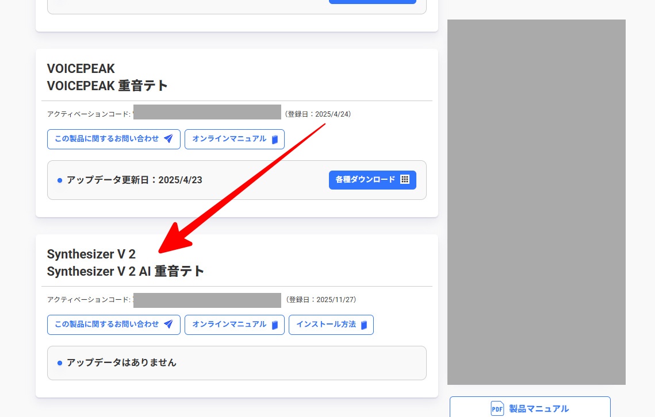Click book icon on VOICEPEAK online manual button

pyautogui.click(x=275, y=139)
